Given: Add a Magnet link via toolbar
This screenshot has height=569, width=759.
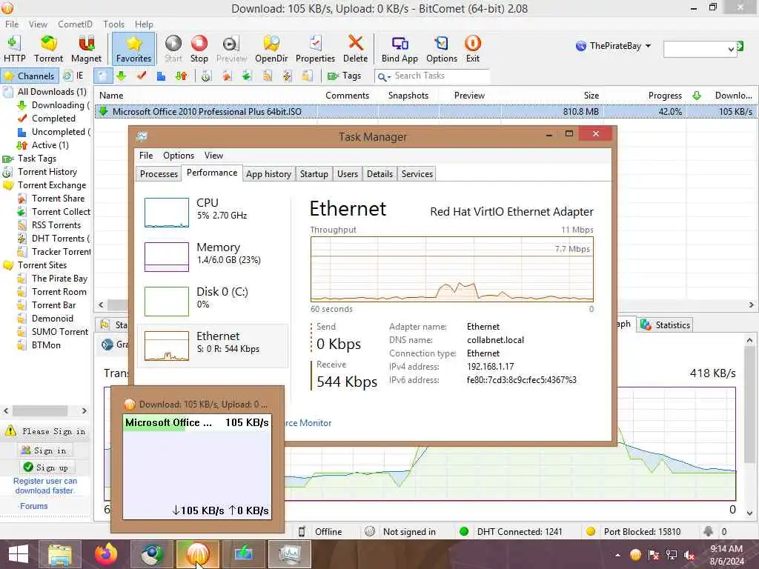Looking at the screenshot, I should (x=86, y=49).
